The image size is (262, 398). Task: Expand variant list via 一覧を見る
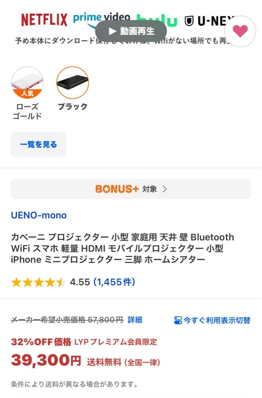(x=38, y=144)
